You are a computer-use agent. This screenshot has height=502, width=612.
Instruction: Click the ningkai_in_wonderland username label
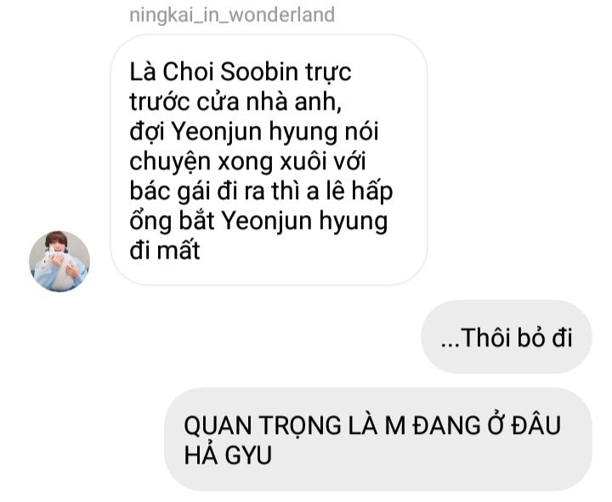click(232, 15)
